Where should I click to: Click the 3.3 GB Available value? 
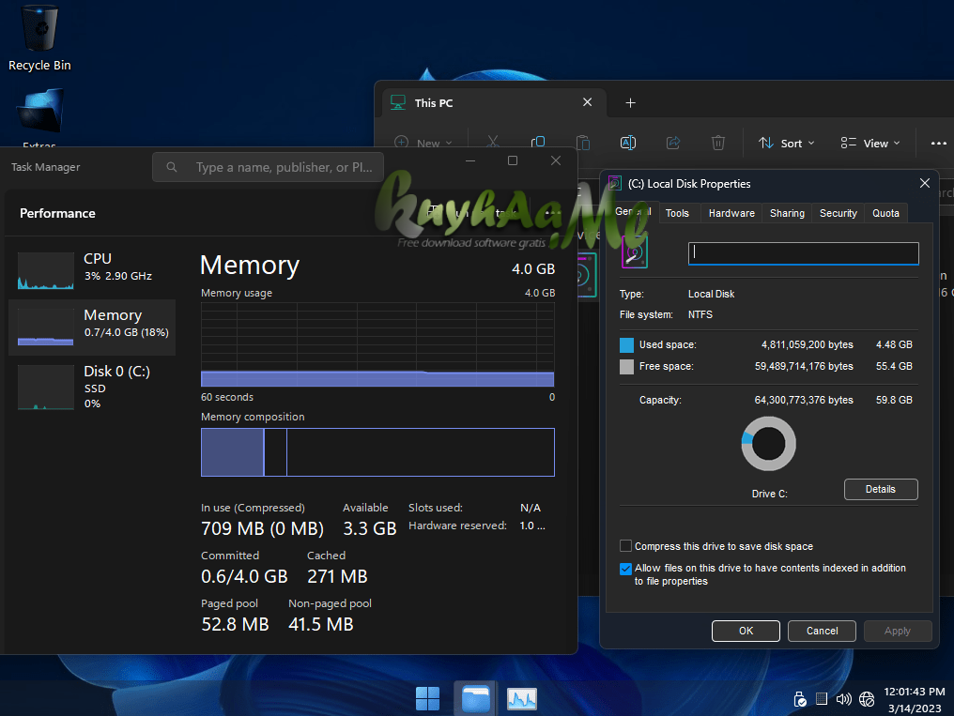pos(370,528)
